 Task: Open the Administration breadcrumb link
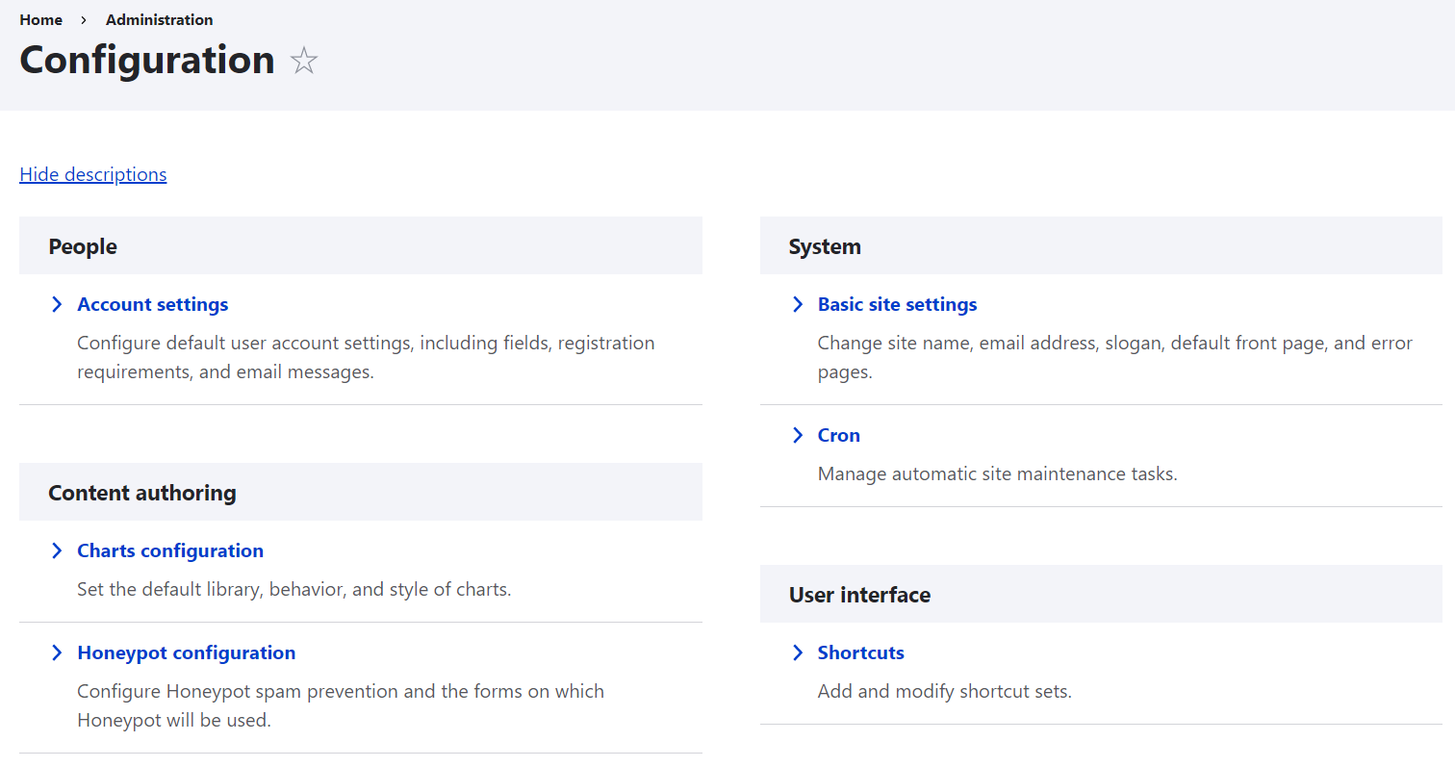point(159,19)
